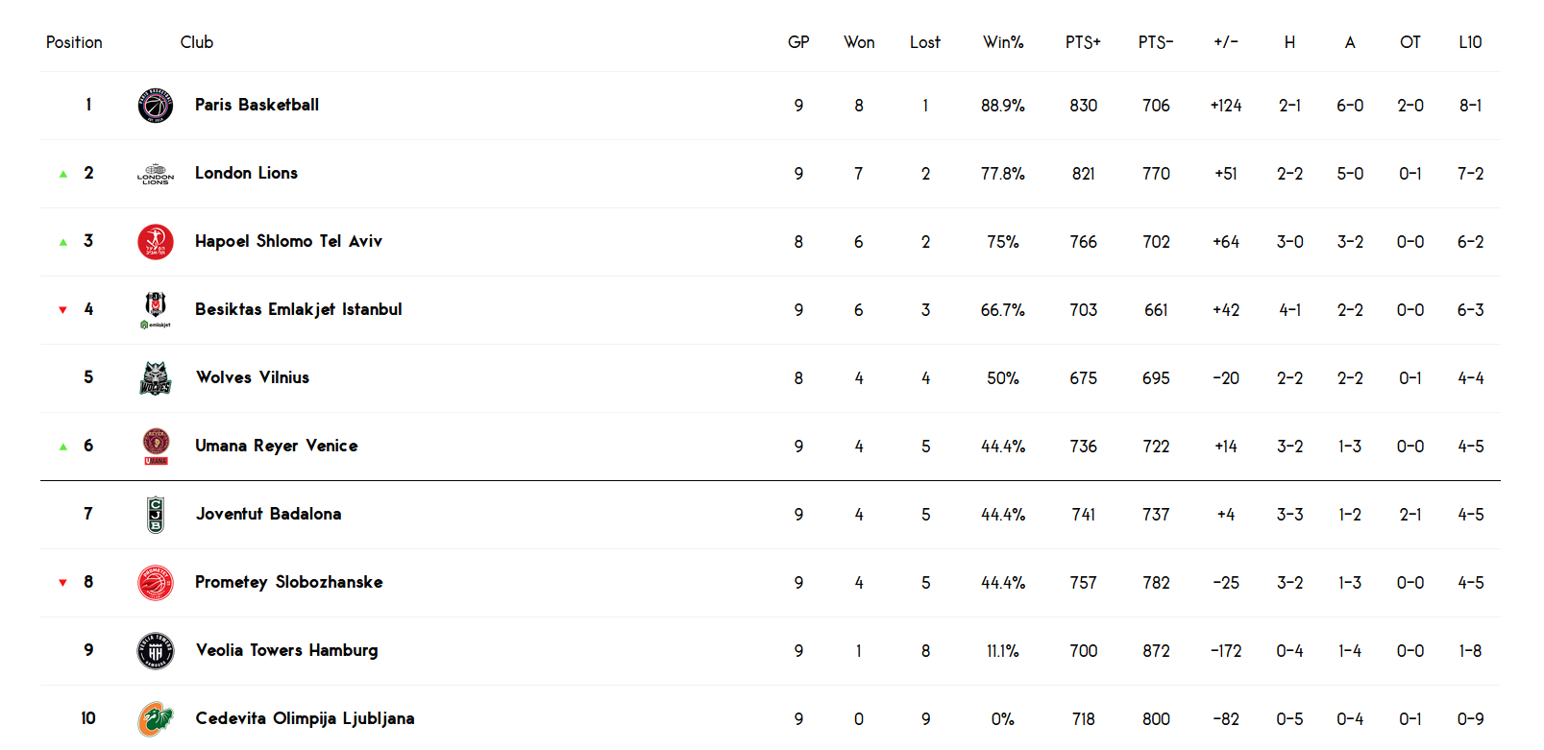The image size is (1544, 750).
Task: Click the Prometey Slobozhanske red logo
Action: click(156, 583)
